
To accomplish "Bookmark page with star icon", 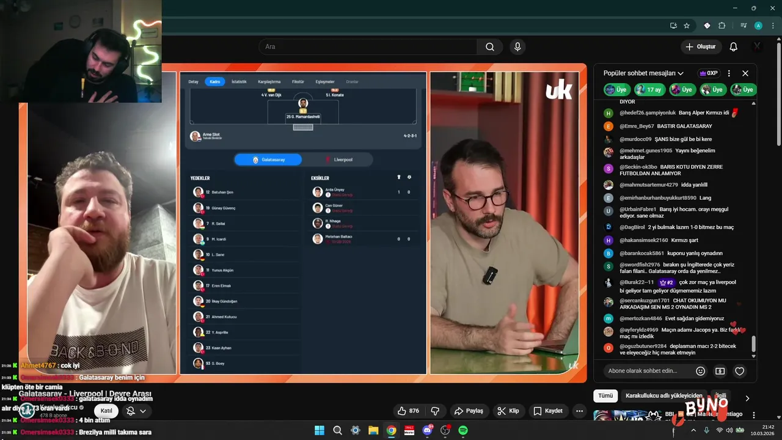I will [687, 26].
